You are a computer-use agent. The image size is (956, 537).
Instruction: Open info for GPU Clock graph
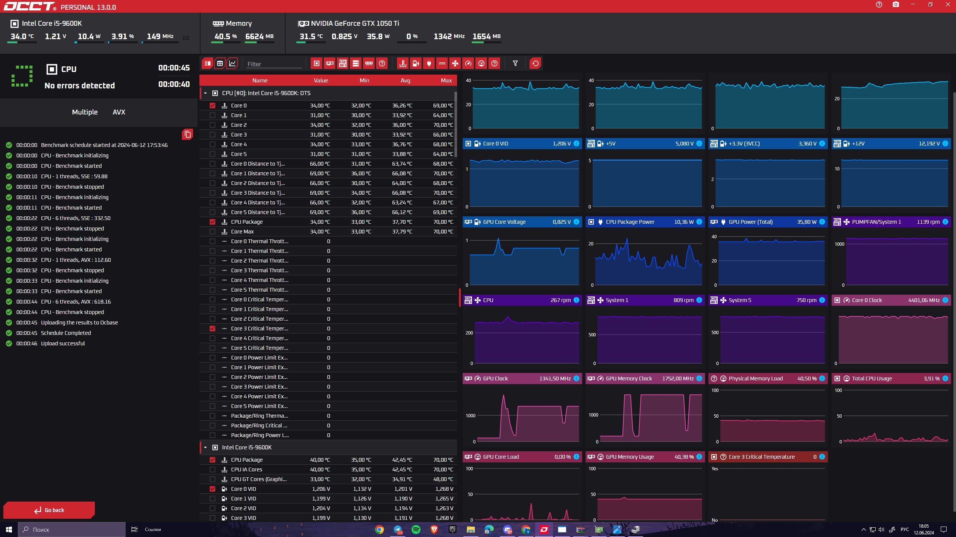tap(576, 379)
